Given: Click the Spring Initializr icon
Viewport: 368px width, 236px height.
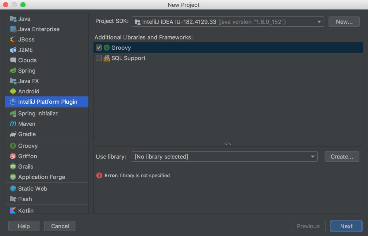Looking at the screenshot, I should point(13,114).
